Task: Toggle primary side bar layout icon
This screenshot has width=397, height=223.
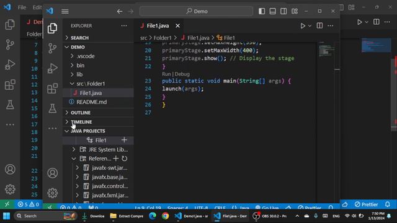Action: tap(262, 11)
